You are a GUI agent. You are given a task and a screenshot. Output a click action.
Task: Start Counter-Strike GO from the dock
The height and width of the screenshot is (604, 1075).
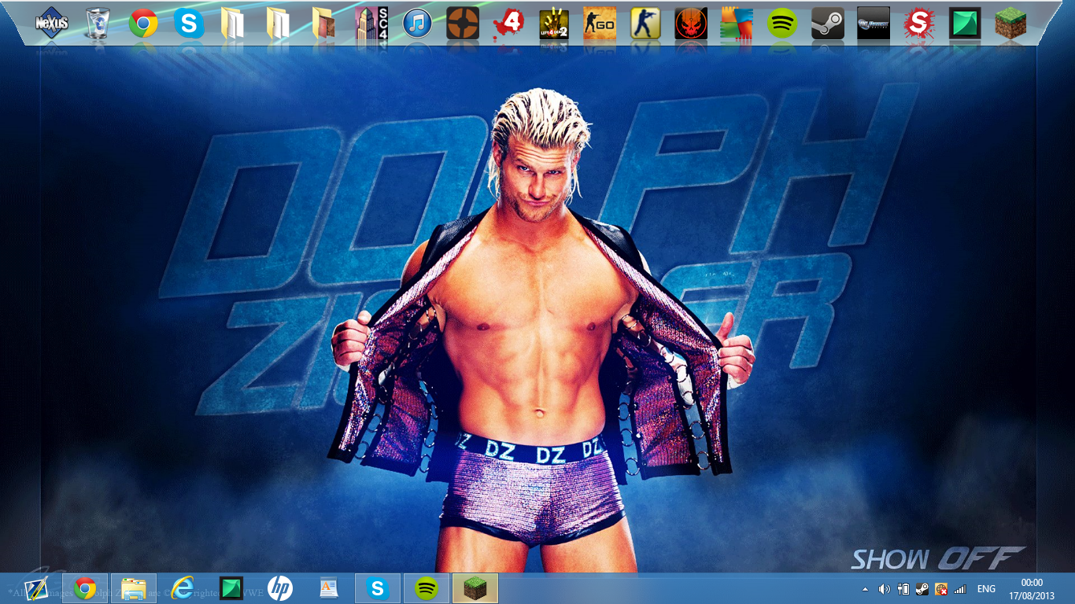click(x=600, y=24)
